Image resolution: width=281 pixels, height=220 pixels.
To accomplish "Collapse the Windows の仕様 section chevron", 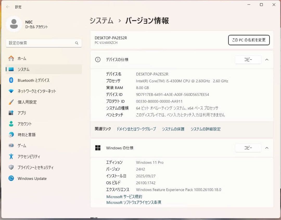I will (x=267, y=148).
